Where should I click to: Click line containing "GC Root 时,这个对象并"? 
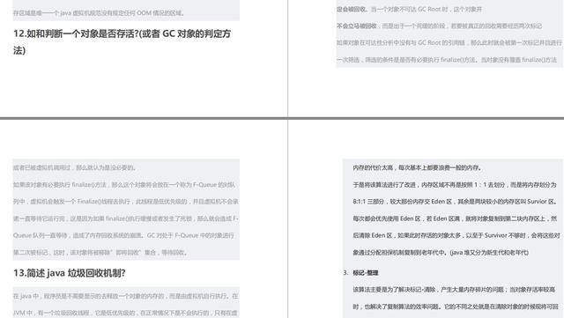tap(409, 10)
